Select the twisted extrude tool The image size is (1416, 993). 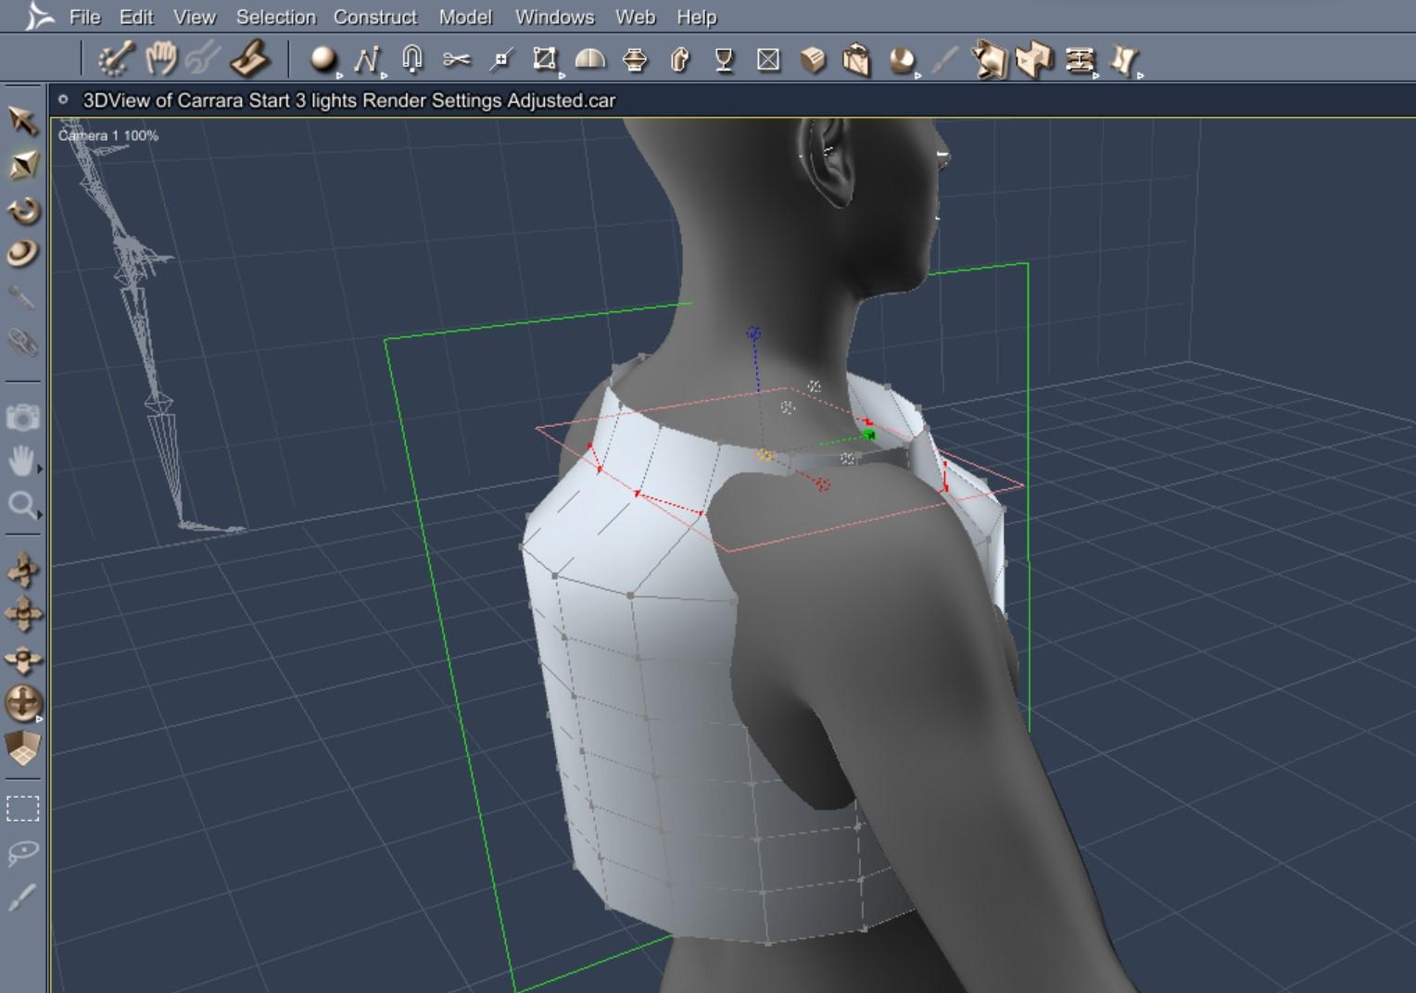pyautogui.click(x=679, y=60)
